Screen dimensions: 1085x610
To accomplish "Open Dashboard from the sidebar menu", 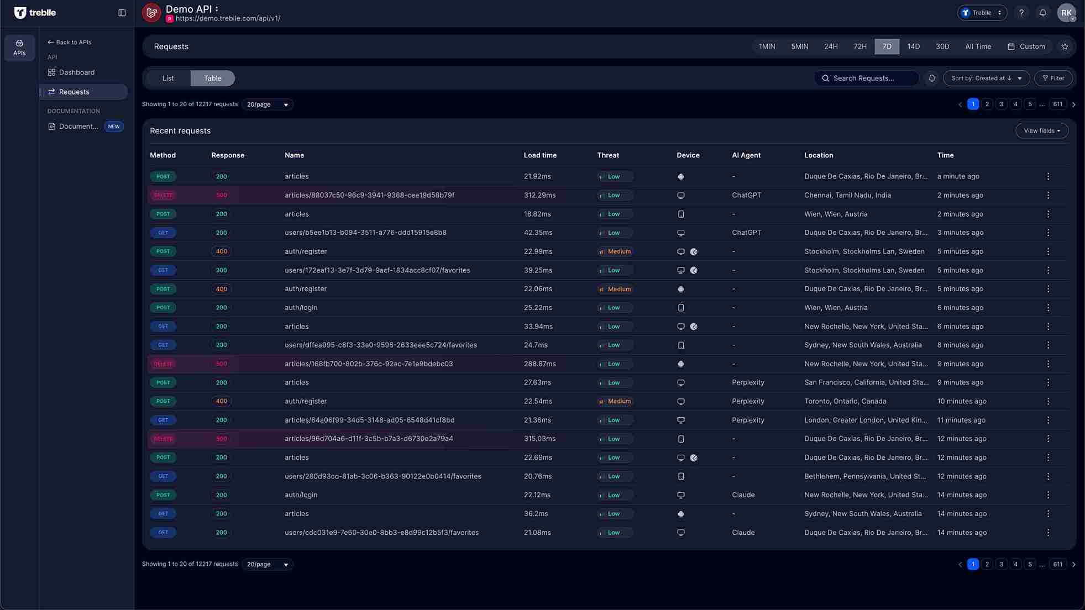I will coord(76,72).
